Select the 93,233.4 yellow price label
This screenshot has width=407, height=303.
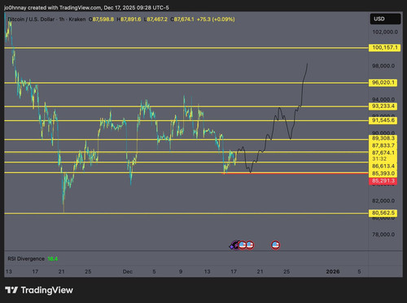point(383,106)
